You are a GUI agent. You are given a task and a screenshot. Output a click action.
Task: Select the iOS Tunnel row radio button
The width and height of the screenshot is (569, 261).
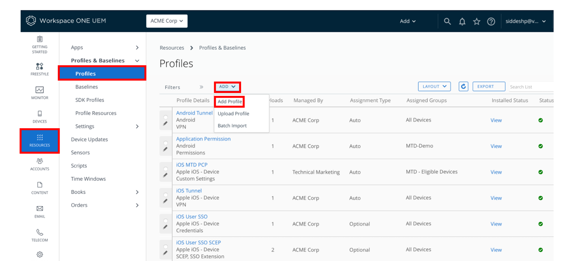[165, 194]
